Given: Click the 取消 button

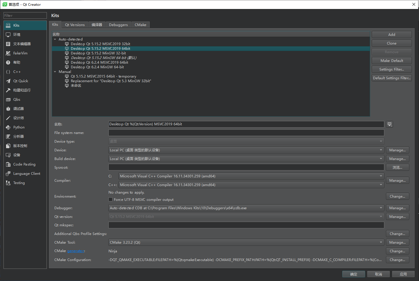Looking at the screenshot, I should click(x=379, y=274).
